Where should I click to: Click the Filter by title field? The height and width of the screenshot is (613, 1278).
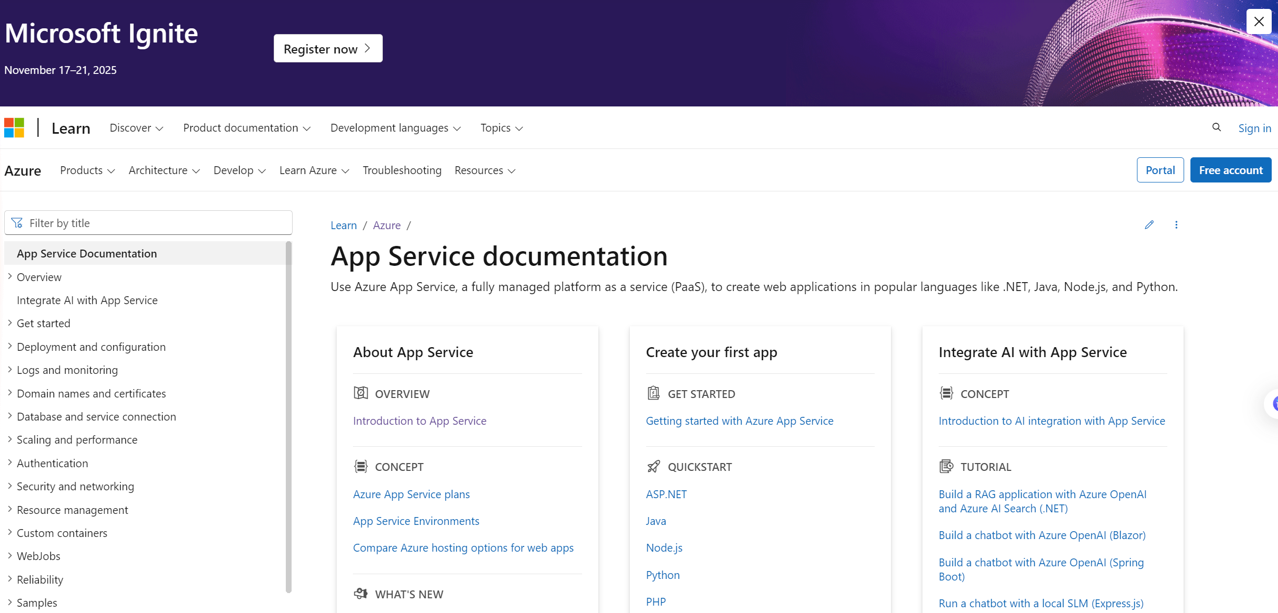[148, 223]
